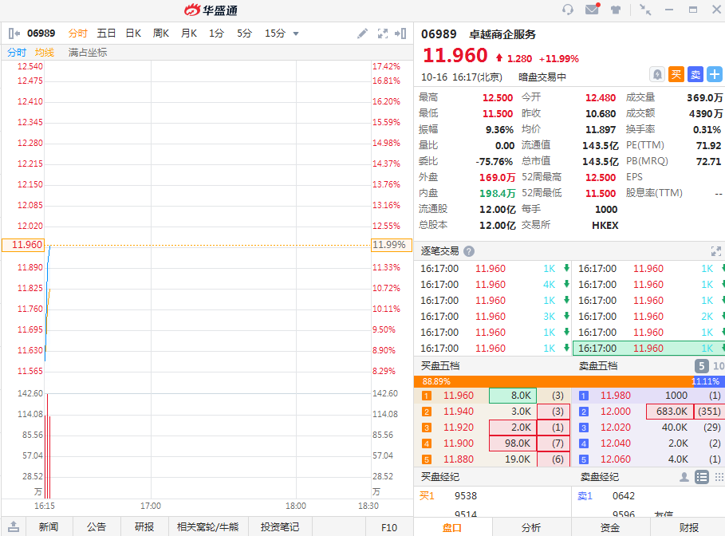Collapse the right side quote panel
This screenshot has width=725, height=536.
coord(400,33)
